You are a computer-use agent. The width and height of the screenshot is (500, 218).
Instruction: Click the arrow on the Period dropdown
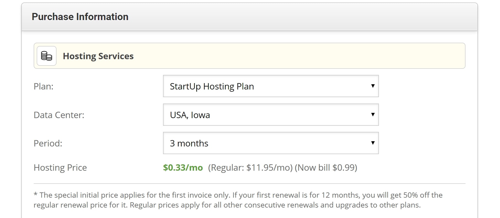click(x=373, y=143)
